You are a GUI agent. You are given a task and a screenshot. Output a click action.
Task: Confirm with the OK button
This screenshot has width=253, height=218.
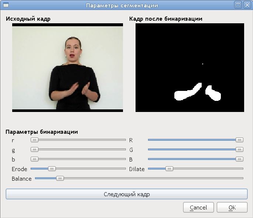[232, 207]
